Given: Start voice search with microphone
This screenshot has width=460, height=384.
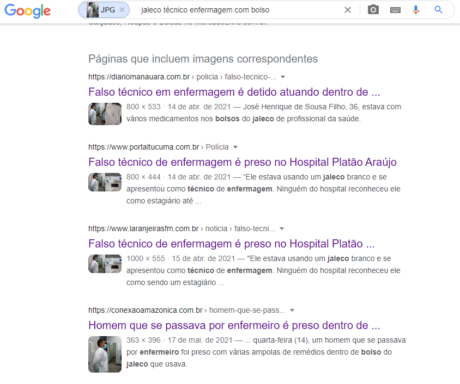Looking at the screenshot, I should coord(416,10).
